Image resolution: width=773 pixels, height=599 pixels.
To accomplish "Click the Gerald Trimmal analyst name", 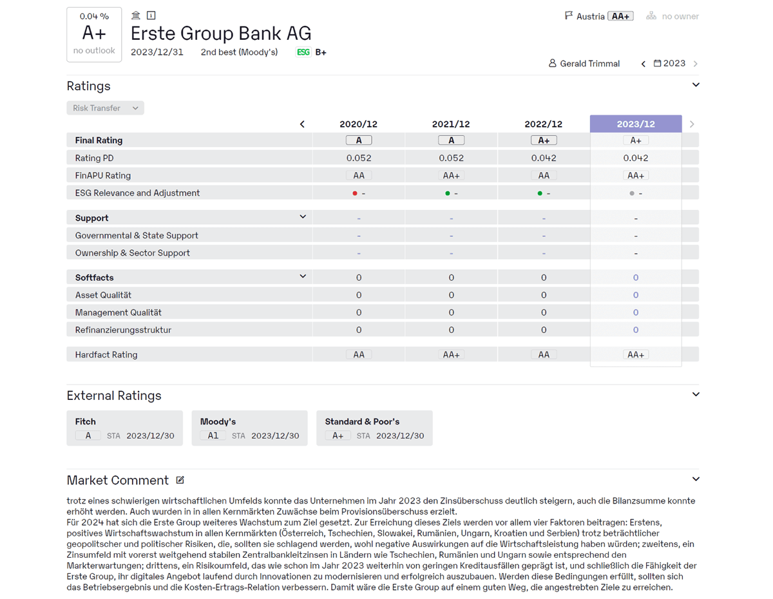I will coord(590,64).
